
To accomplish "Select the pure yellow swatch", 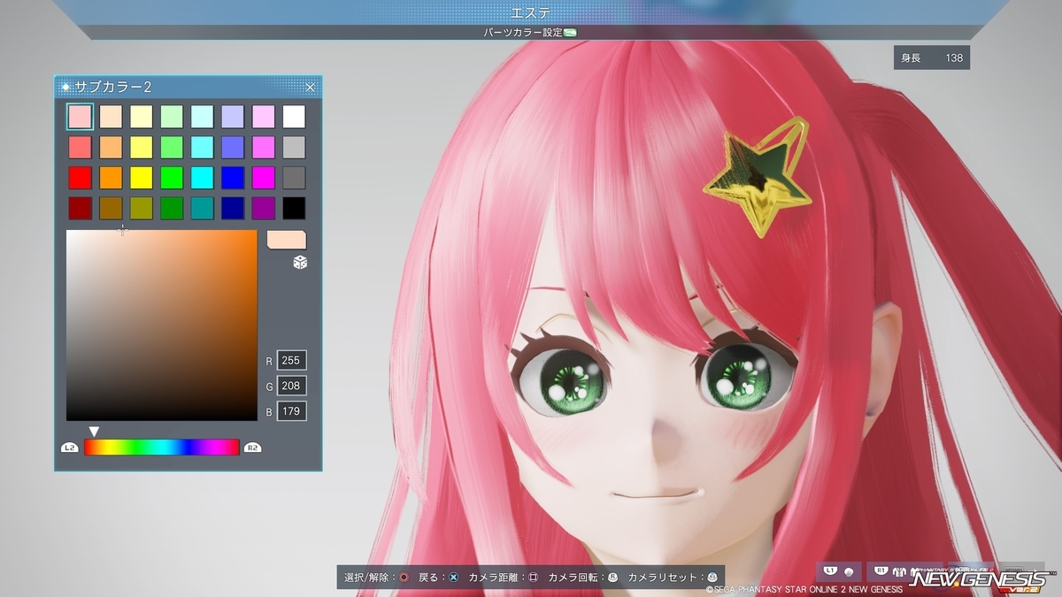I will (x=142, y=178).
